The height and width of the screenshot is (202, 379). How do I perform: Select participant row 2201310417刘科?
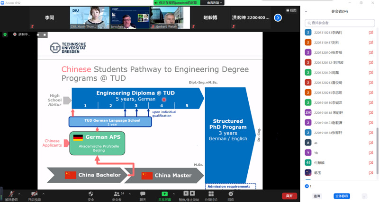(x=339, y=42)
